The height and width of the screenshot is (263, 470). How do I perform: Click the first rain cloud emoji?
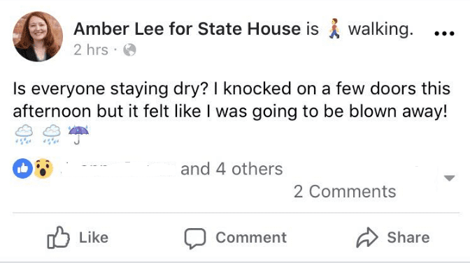(x=24, y=135)
